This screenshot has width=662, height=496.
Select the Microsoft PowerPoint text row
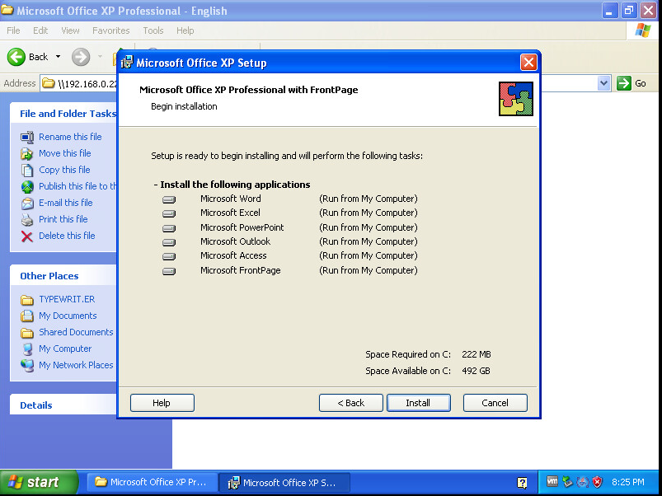click(x=242, y=227)
